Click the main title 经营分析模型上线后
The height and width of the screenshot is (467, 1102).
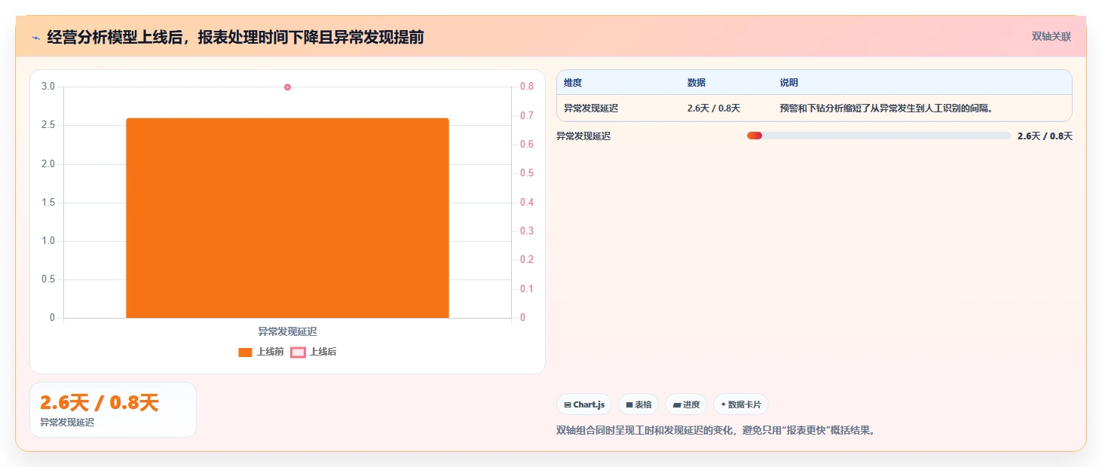(235, 37)
